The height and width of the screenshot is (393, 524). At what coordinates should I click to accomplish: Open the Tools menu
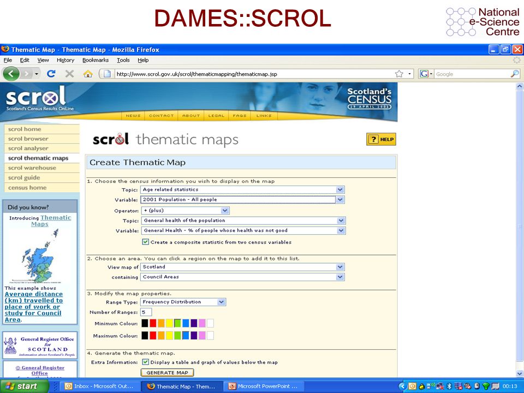coord(123,60)
